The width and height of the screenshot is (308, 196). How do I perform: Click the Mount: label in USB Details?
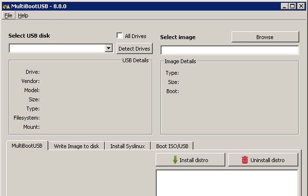coord(31,127)
